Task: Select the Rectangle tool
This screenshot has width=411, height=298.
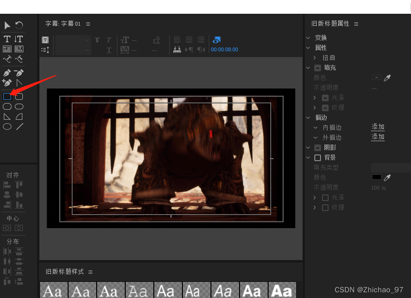Action: pos(7,96)
